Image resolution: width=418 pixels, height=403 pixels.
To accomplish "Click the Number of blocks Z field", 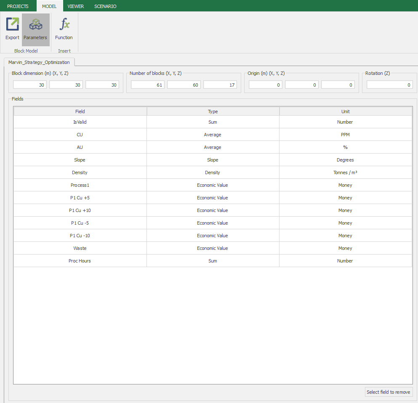I will [220, 85].
